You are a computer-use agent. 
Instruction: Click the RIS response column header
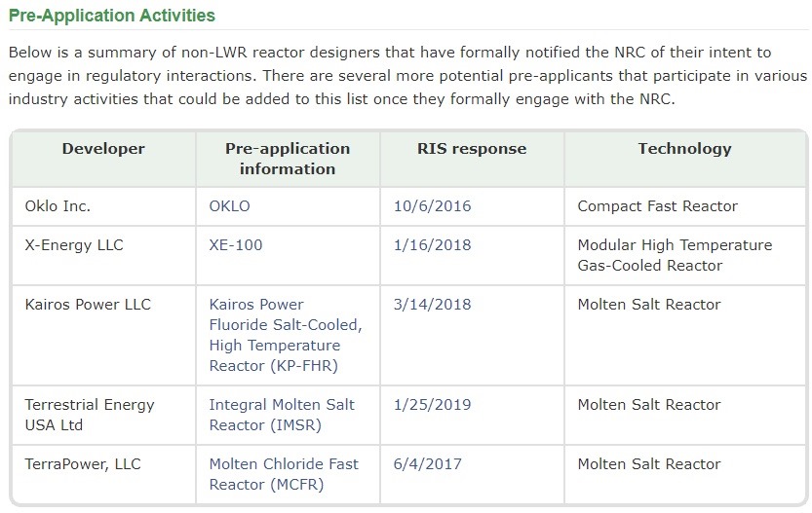point(472,148)
